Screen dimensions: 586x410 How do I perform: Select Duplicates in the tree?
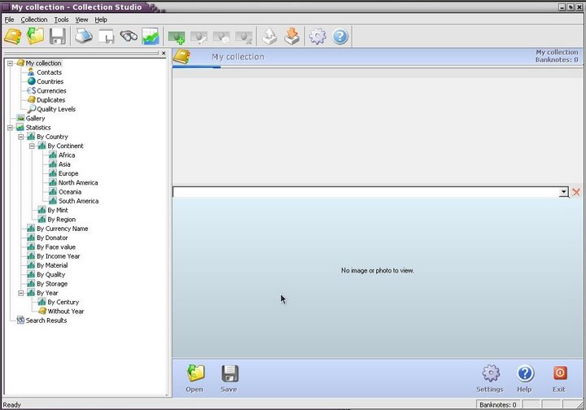[x=50, y=100]
